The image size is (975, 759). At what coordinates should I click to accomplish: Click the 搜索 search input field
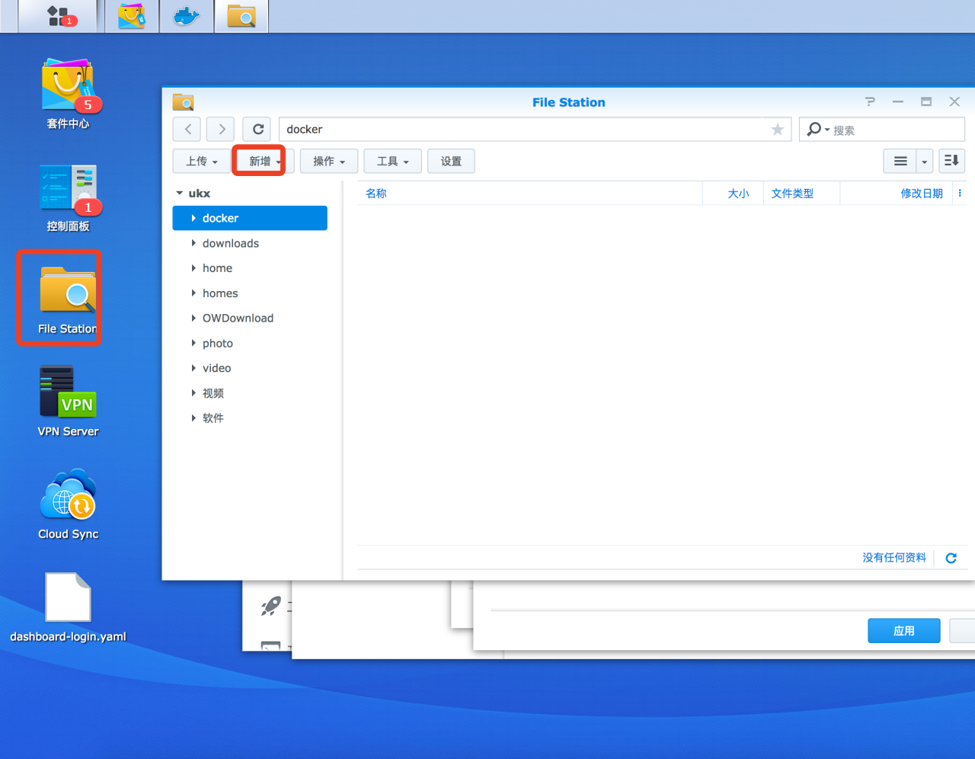(895, 130)
